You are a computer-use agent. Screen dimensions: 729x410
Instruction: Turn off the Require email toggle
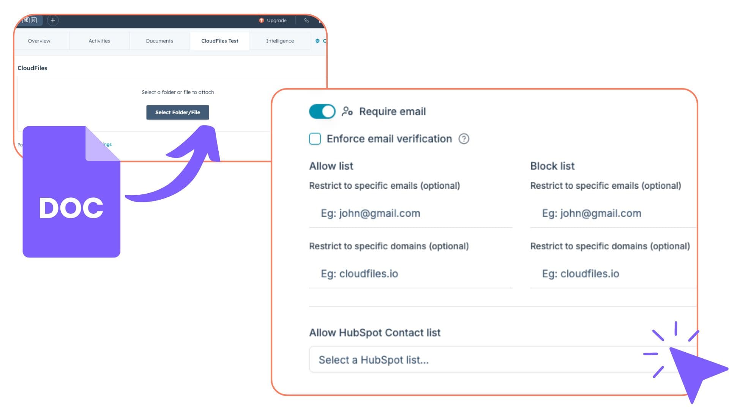322,112
